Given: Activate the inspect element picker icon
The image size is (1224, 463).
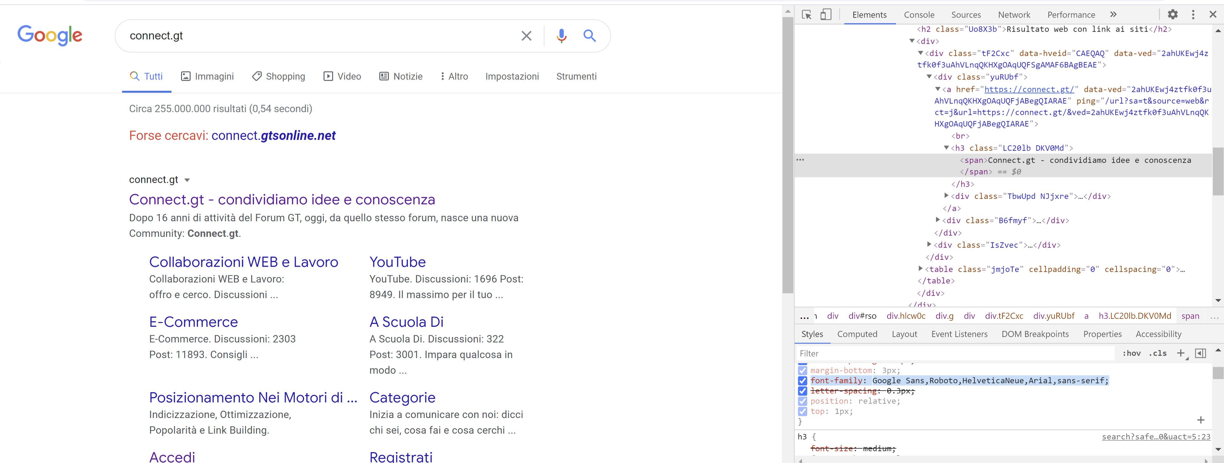Looking at the screenshot, I should (806, 15).
